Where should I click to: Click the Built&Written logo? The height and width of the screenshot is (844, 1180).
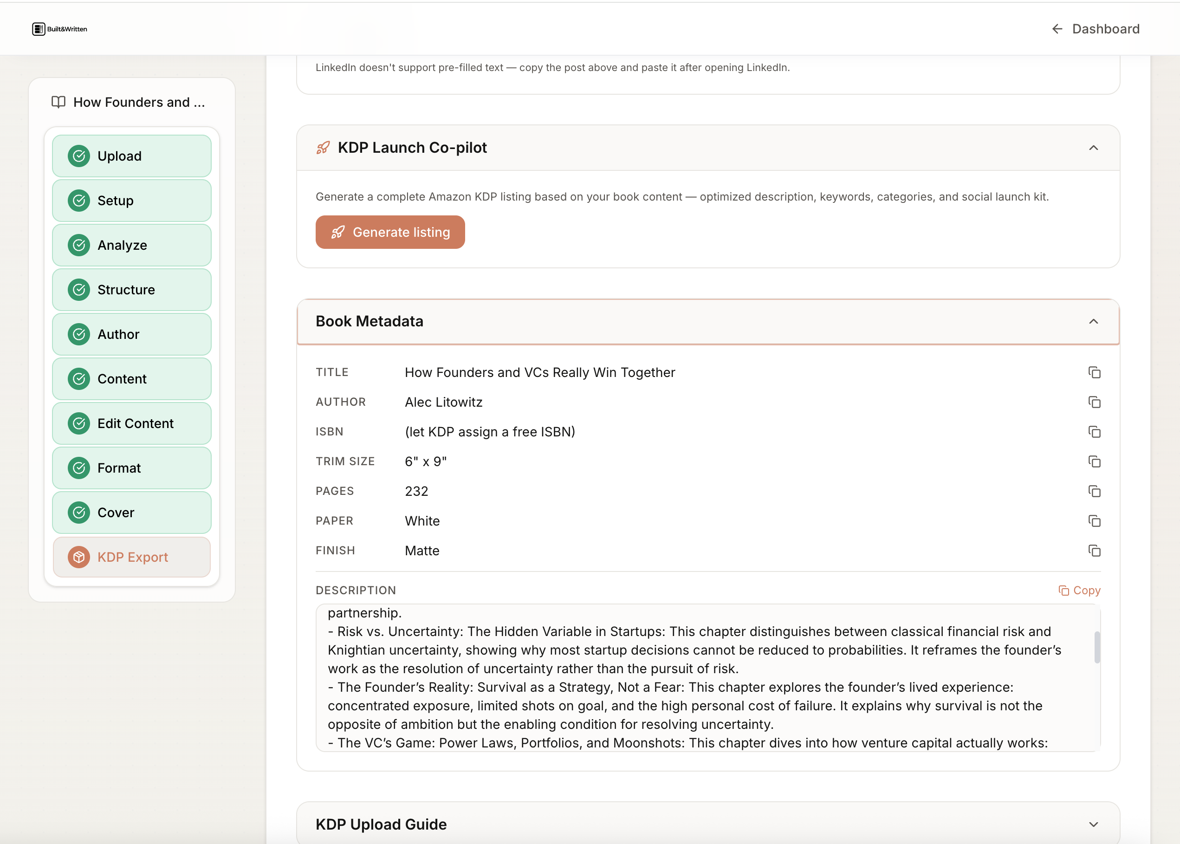[x=59, y=29]
